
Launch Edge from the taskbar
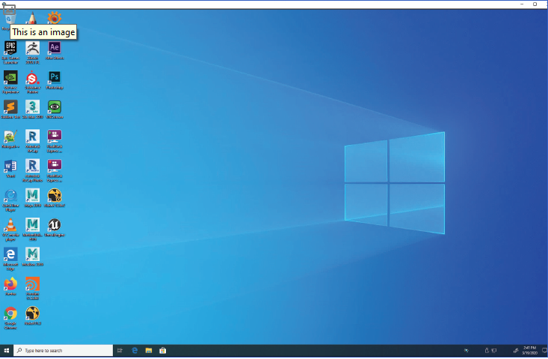tap(135, 351)
